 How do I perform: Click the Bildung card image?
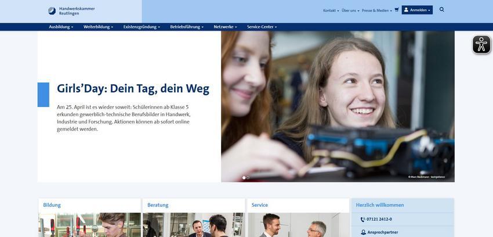89,225
